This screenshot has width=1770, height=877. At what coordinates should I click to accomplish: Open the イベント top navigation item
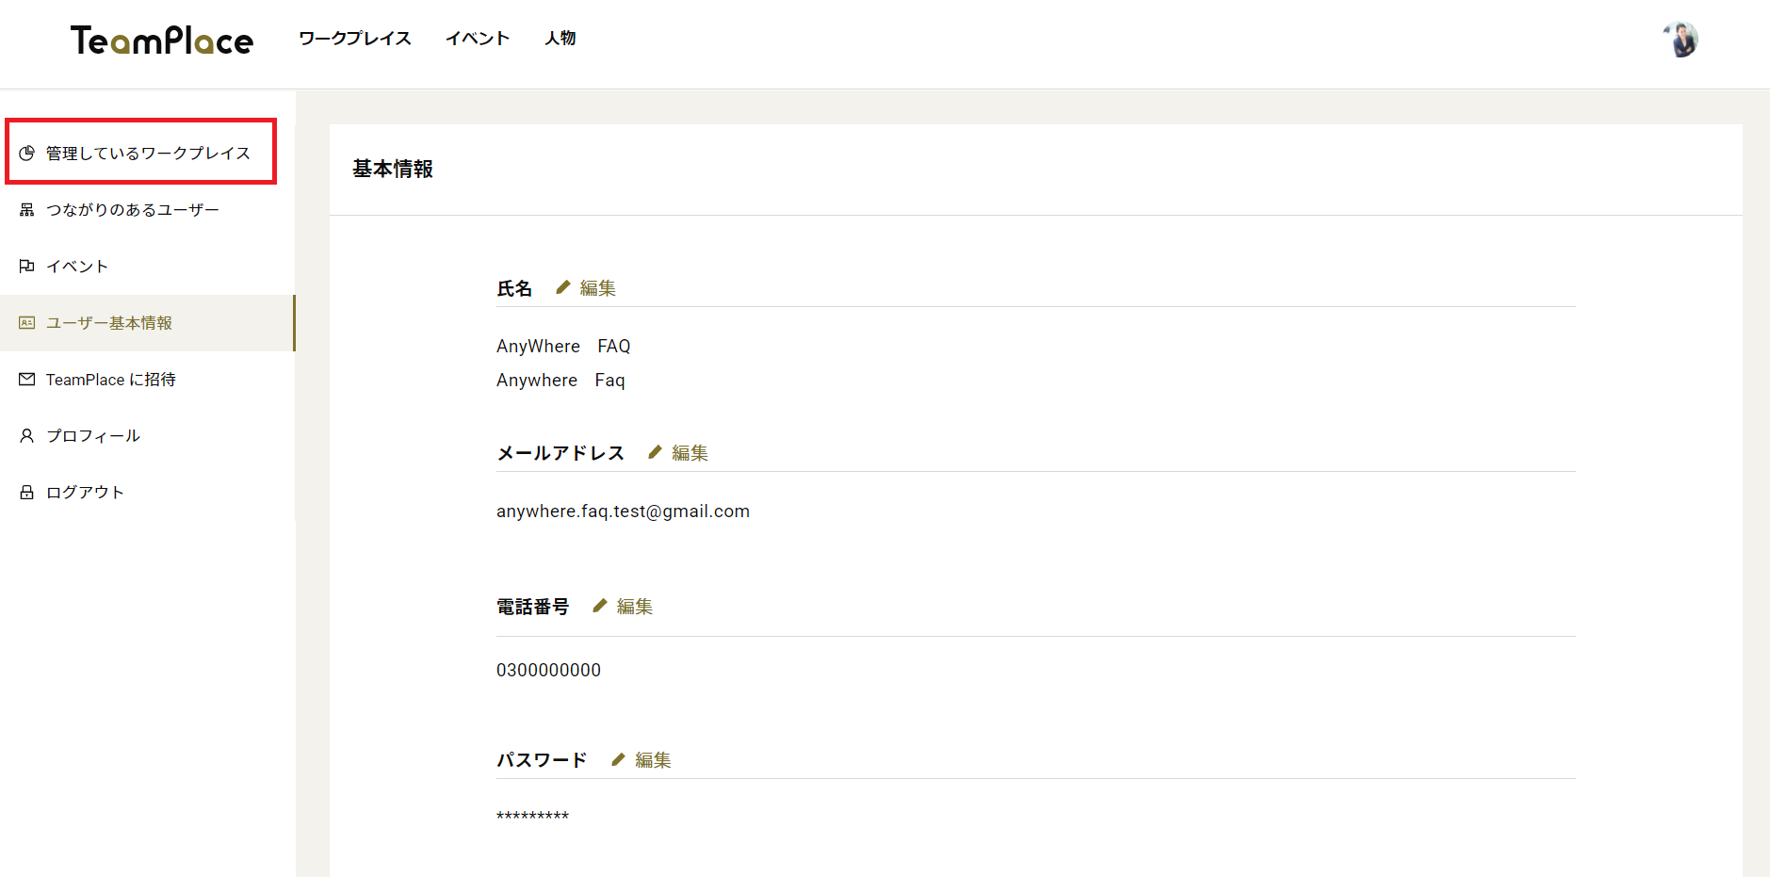478,39
